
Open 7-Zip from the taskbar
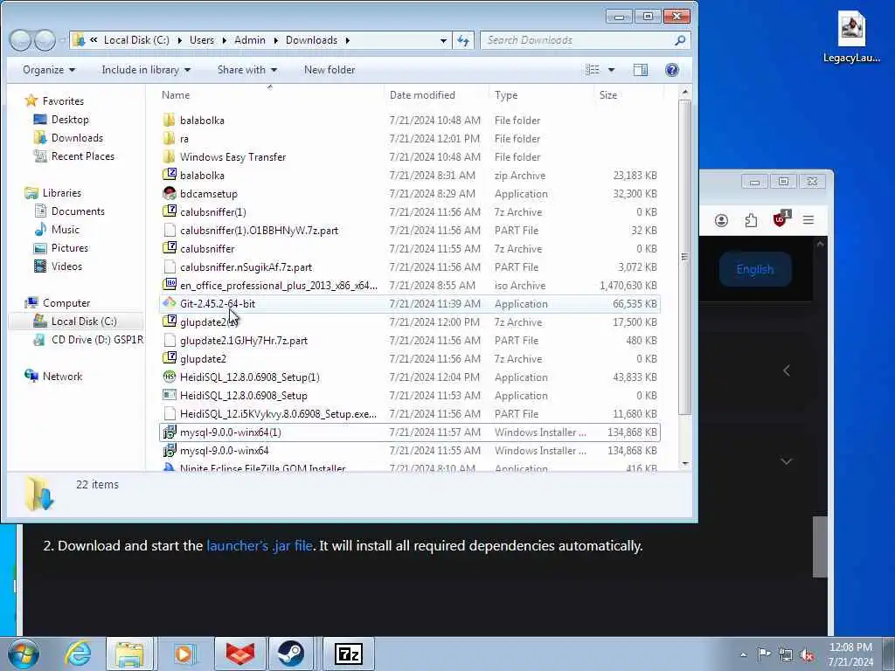click(349, 654)
